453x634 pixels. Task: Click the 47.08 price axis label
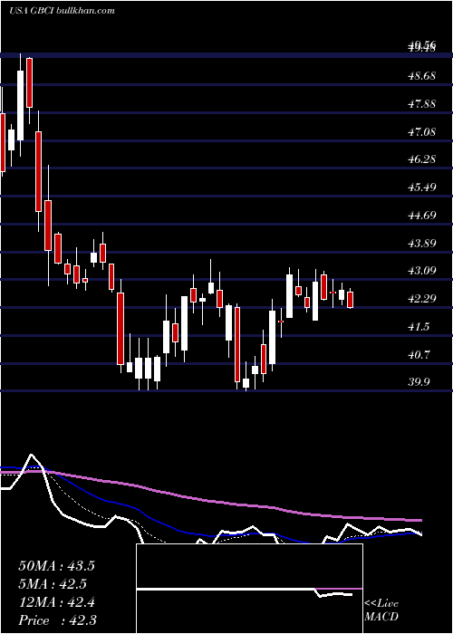(422, 132)
